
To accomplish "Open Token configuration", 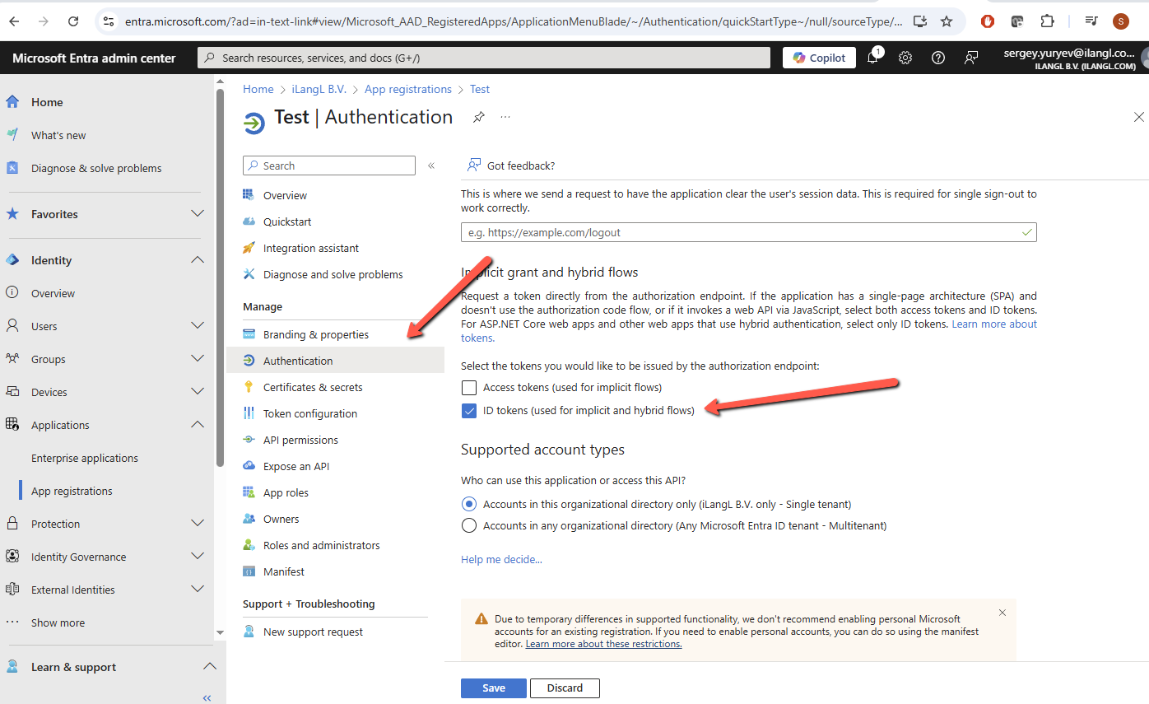I will pos(310,413).
